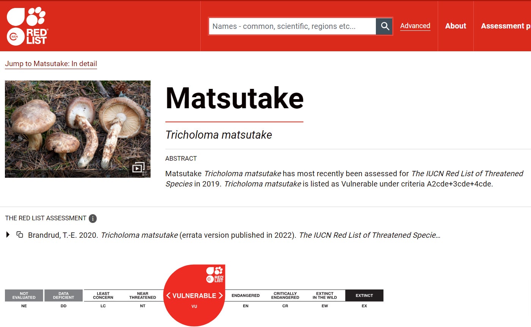Select the black Extinct category box

pos(364,295)
